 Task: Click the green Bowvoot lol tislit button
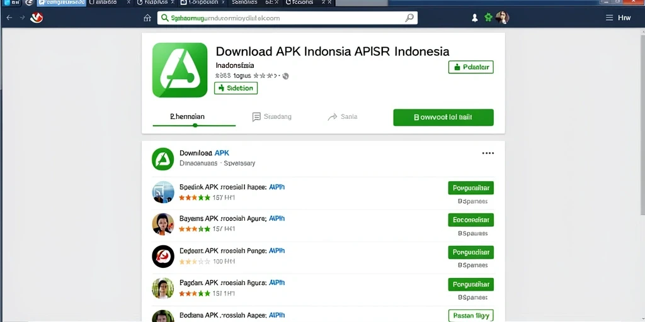[443, 117]
